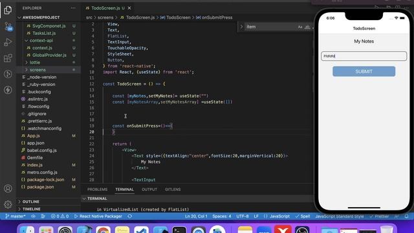Click the Spaces: 4 indentation setting
The image size is (414, 233).
222,216
